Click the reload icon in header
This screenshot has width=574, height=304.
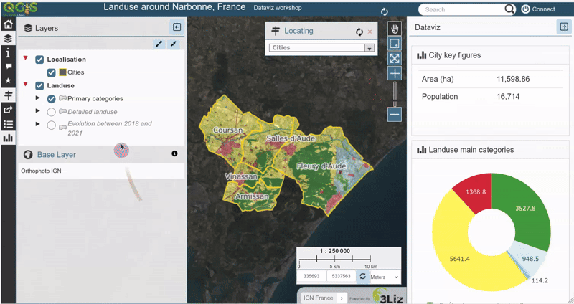(x=384, y=11)
